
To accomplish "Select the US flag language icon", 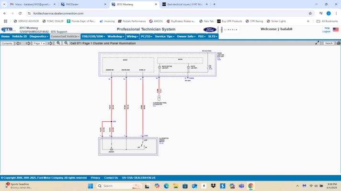I will coord(336,30).
